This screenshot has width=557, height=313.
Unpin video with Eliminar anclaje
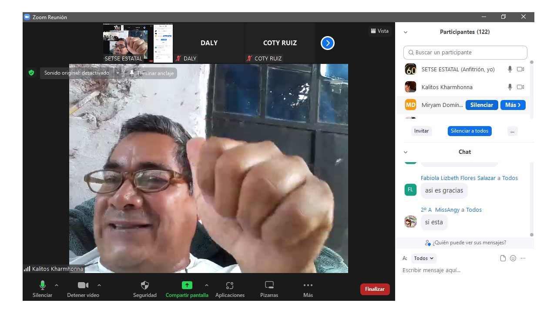pos(151,73)
